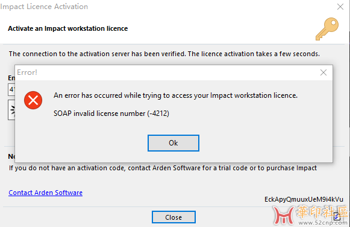The image size is (350, 227).
Task: Open the Contact Arden Software link
Action: (46, 193)
